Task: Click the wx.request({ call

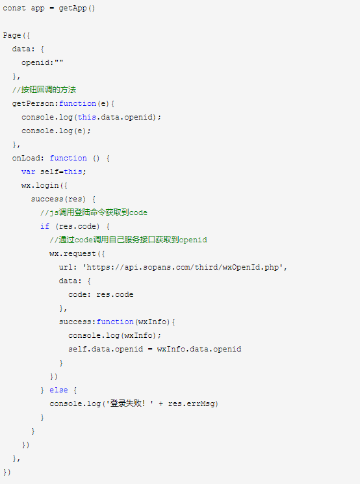Action: click(x=77, y=254)
